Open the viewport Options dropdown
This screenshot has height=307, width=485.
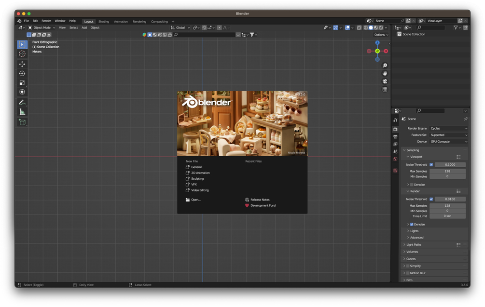pyautogui.click(x=381, y=35)
